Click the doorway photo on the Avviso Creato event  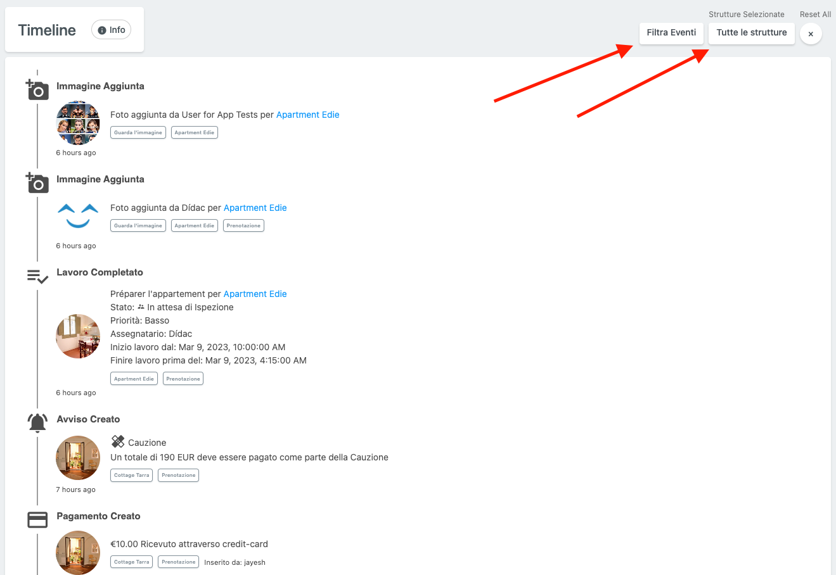click(77, 457)
